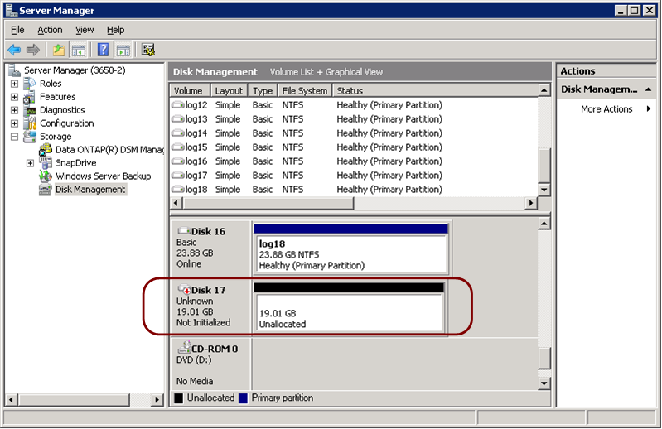This screenshot has width=662, height=429.
Task: Expand the More Actions submenu arrow
Action: (x=648, y=109)
